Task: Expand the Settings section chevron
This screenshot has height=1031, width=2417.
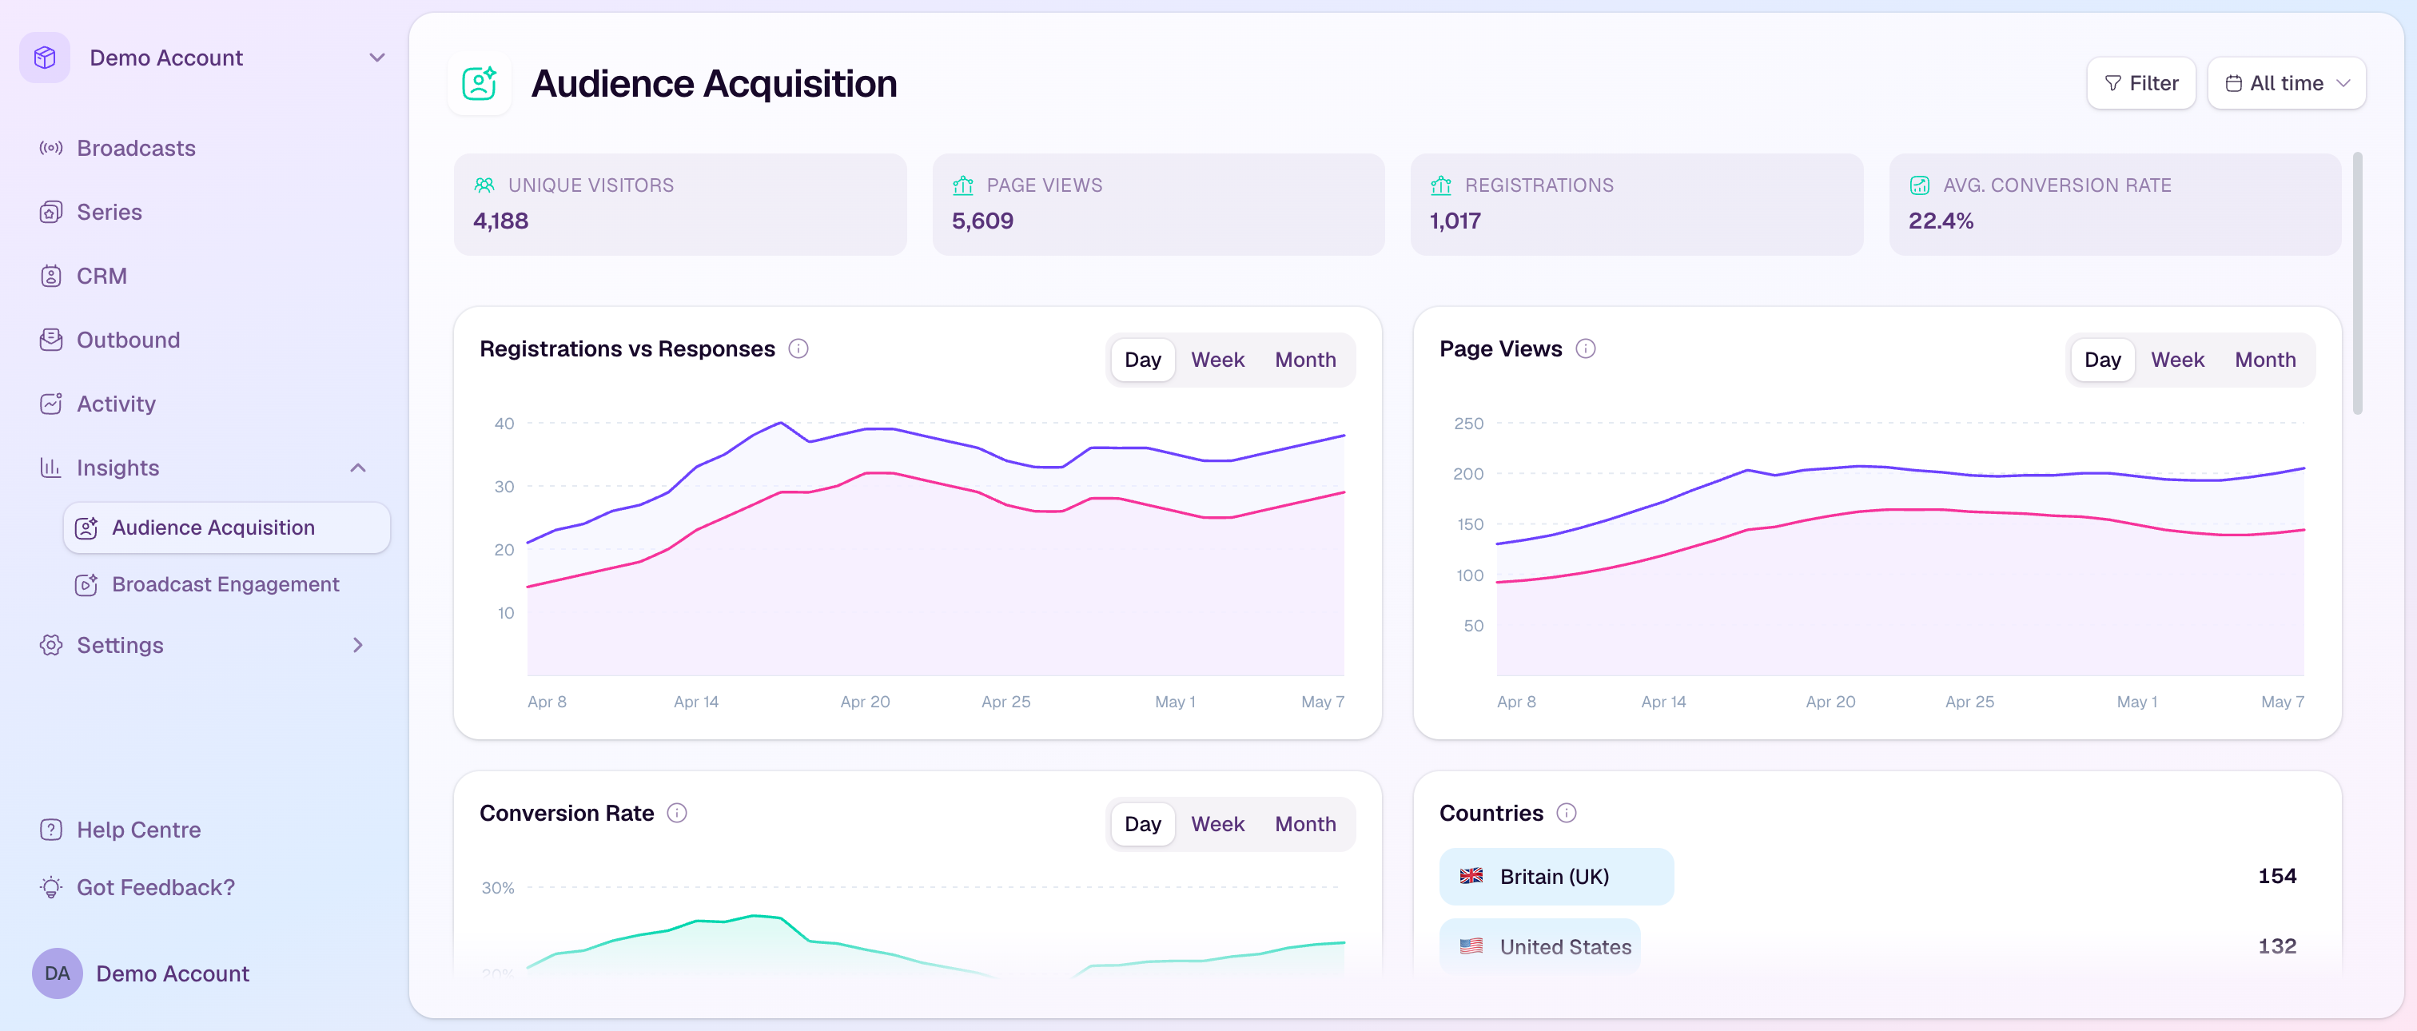Action: [x=358, y=646]
